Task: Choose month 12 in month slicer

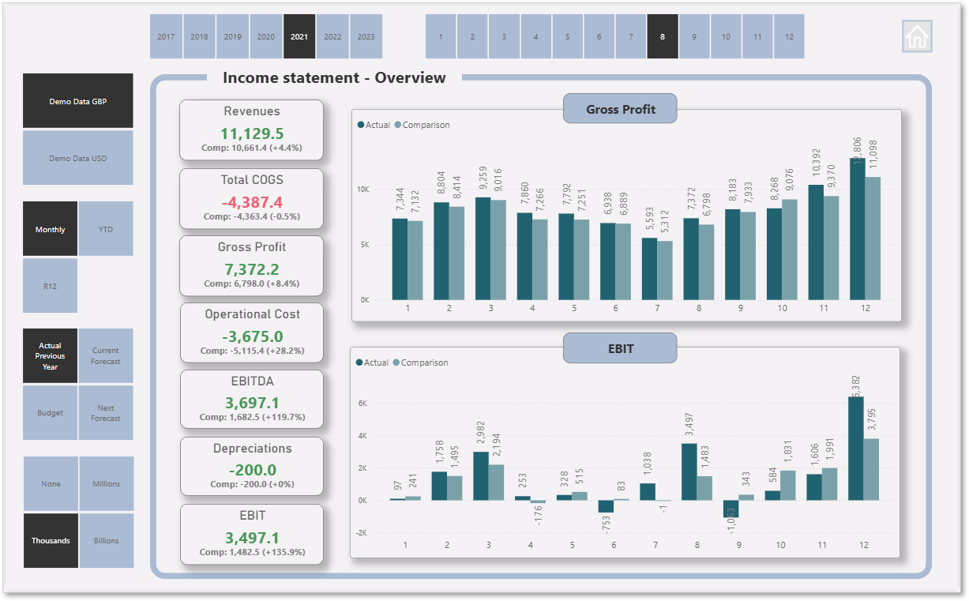Action: (x=789, y=36)
